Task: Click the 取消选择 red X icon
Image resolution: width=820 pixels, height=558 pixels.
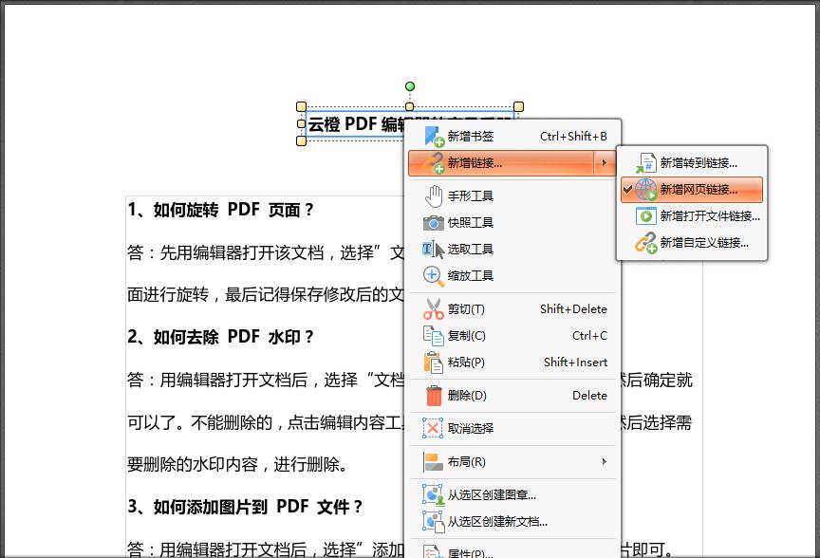Action: point(433,429)
